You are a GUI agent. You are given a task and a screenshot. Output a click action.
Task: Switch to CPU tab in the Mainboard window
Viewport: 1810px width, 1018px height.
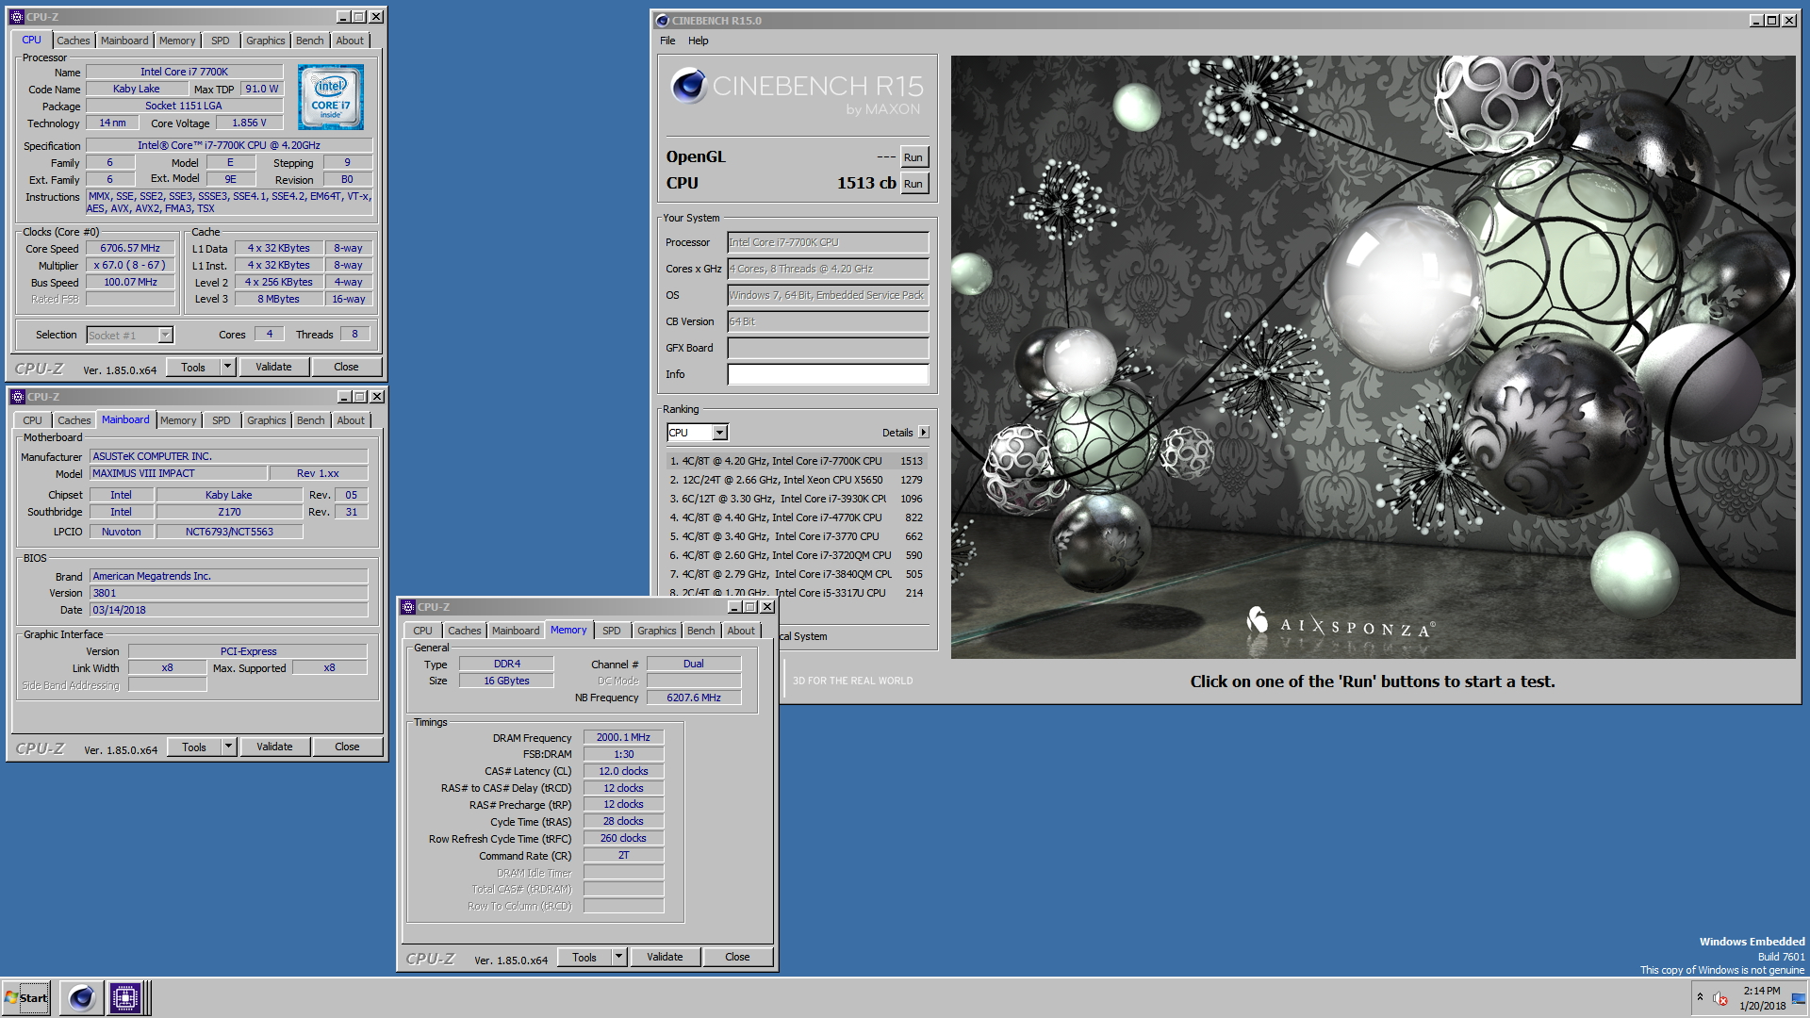tap(32, 420)
